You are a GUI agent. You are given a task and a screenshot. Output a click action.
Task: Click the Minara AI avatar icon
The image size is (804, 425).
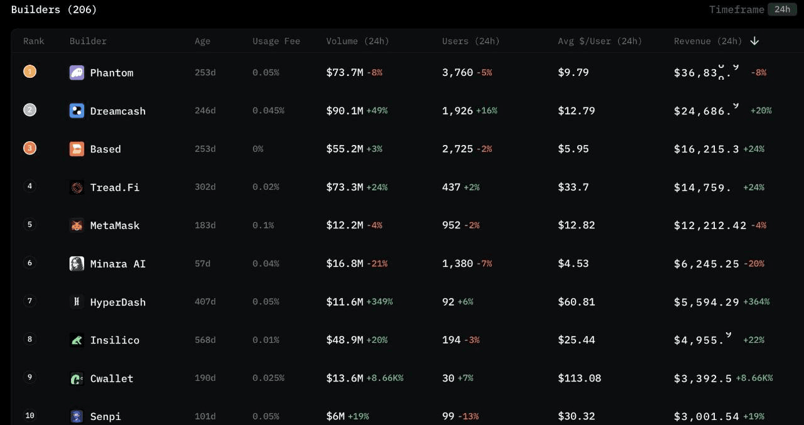tap(77, 264)
